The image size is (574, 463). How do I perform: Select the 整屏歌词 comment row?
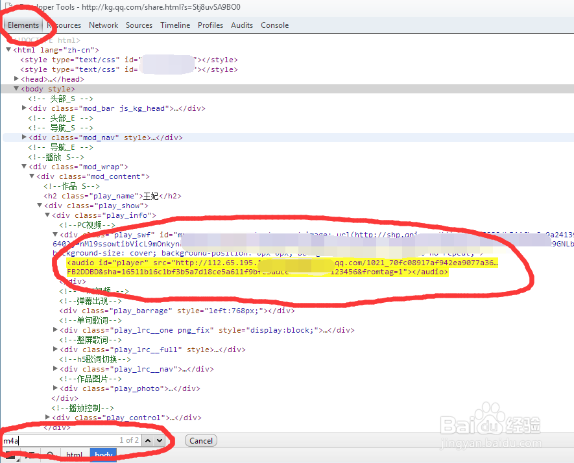(90, 340)
